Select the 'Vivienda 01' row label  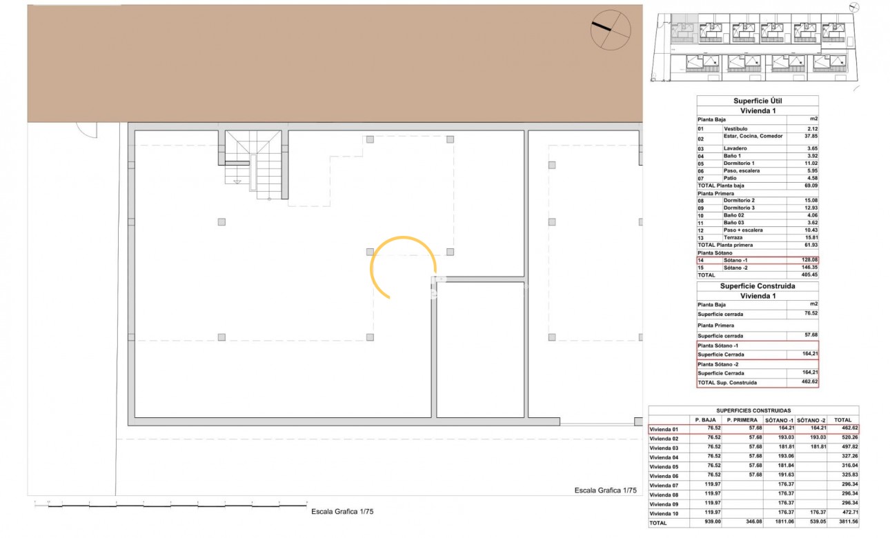pyautogui.click(x=664, y=429)
